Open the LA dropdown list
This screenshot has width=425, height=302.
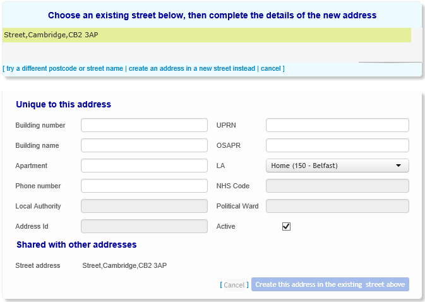click(x=337, y=166)
